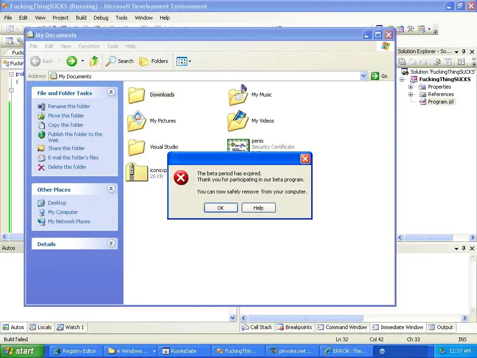This screenshot has width=477, height=358.
Task: Open the Window menu in Development Environment
Action: [x=143, y=18]
